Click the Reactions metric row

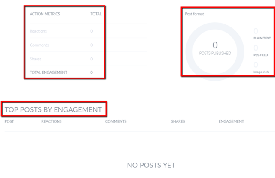(88, 31)
